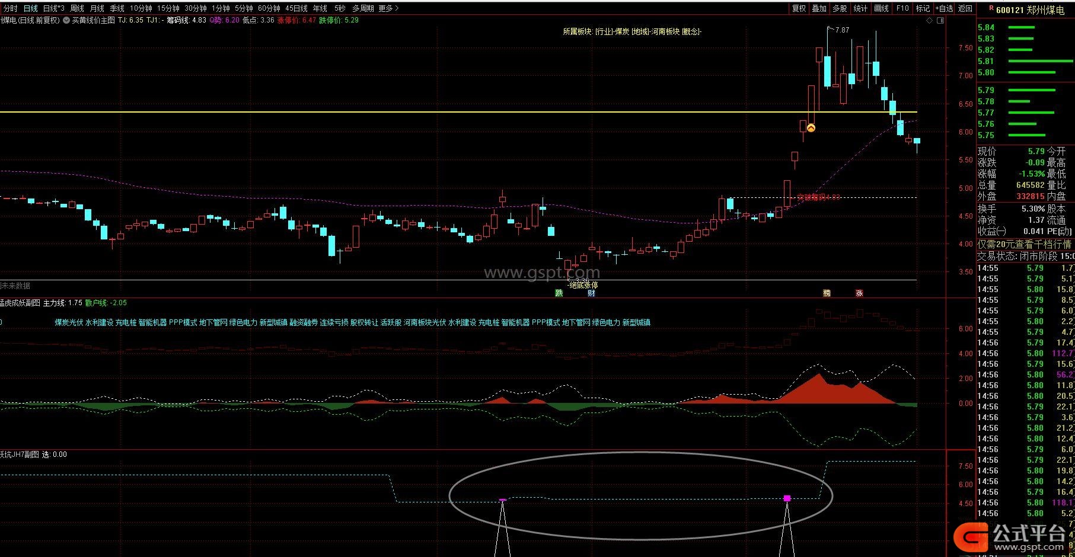Switch to 周线 weekly chart

click(x=77, y=8)
